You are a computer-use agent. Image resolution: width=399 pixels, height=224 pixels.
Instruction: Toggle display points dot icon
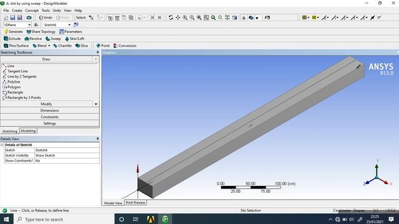tap(257, 18)
